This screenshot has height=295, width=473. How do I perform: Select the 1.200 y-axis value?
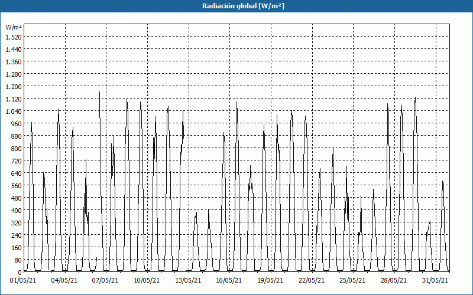coord(14,86)
